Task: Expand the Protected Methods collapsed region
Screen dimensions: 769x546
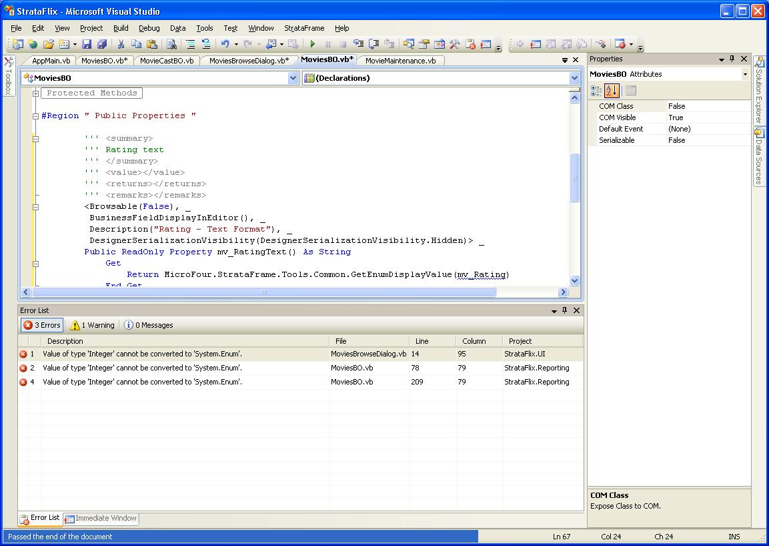Action: (35, 93)
